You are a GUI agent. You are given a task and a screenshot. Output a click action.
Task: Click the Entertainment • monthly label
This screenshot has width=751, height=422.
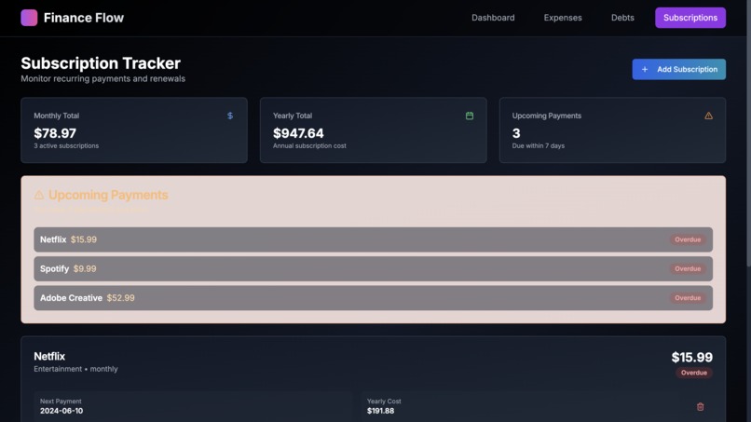[x=75, y=369]
